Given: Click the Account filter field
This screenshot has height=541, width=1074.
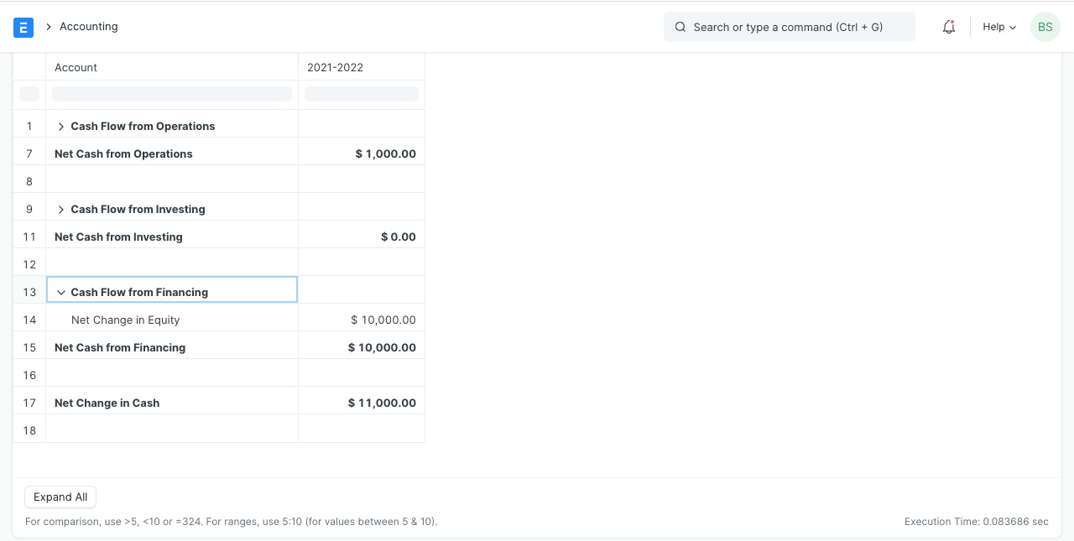Looking at the screenshot, I should (171, 93).
